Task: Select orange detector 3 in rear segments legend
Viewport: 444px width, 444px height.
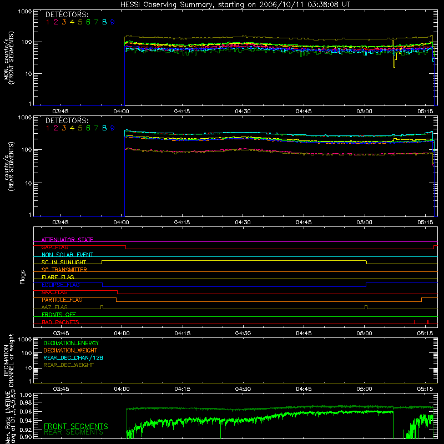Action: coord(64,128)
